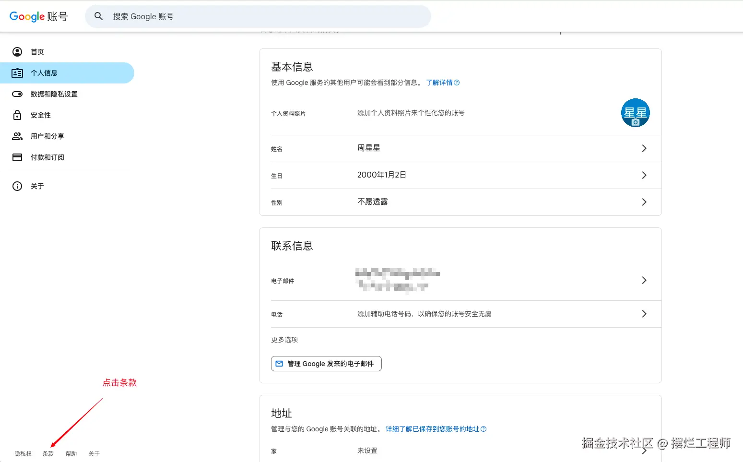Screen dimensions: 743x462
Task: Open 数据和隐私设置 in the sidebar
Action: [67, 94]
